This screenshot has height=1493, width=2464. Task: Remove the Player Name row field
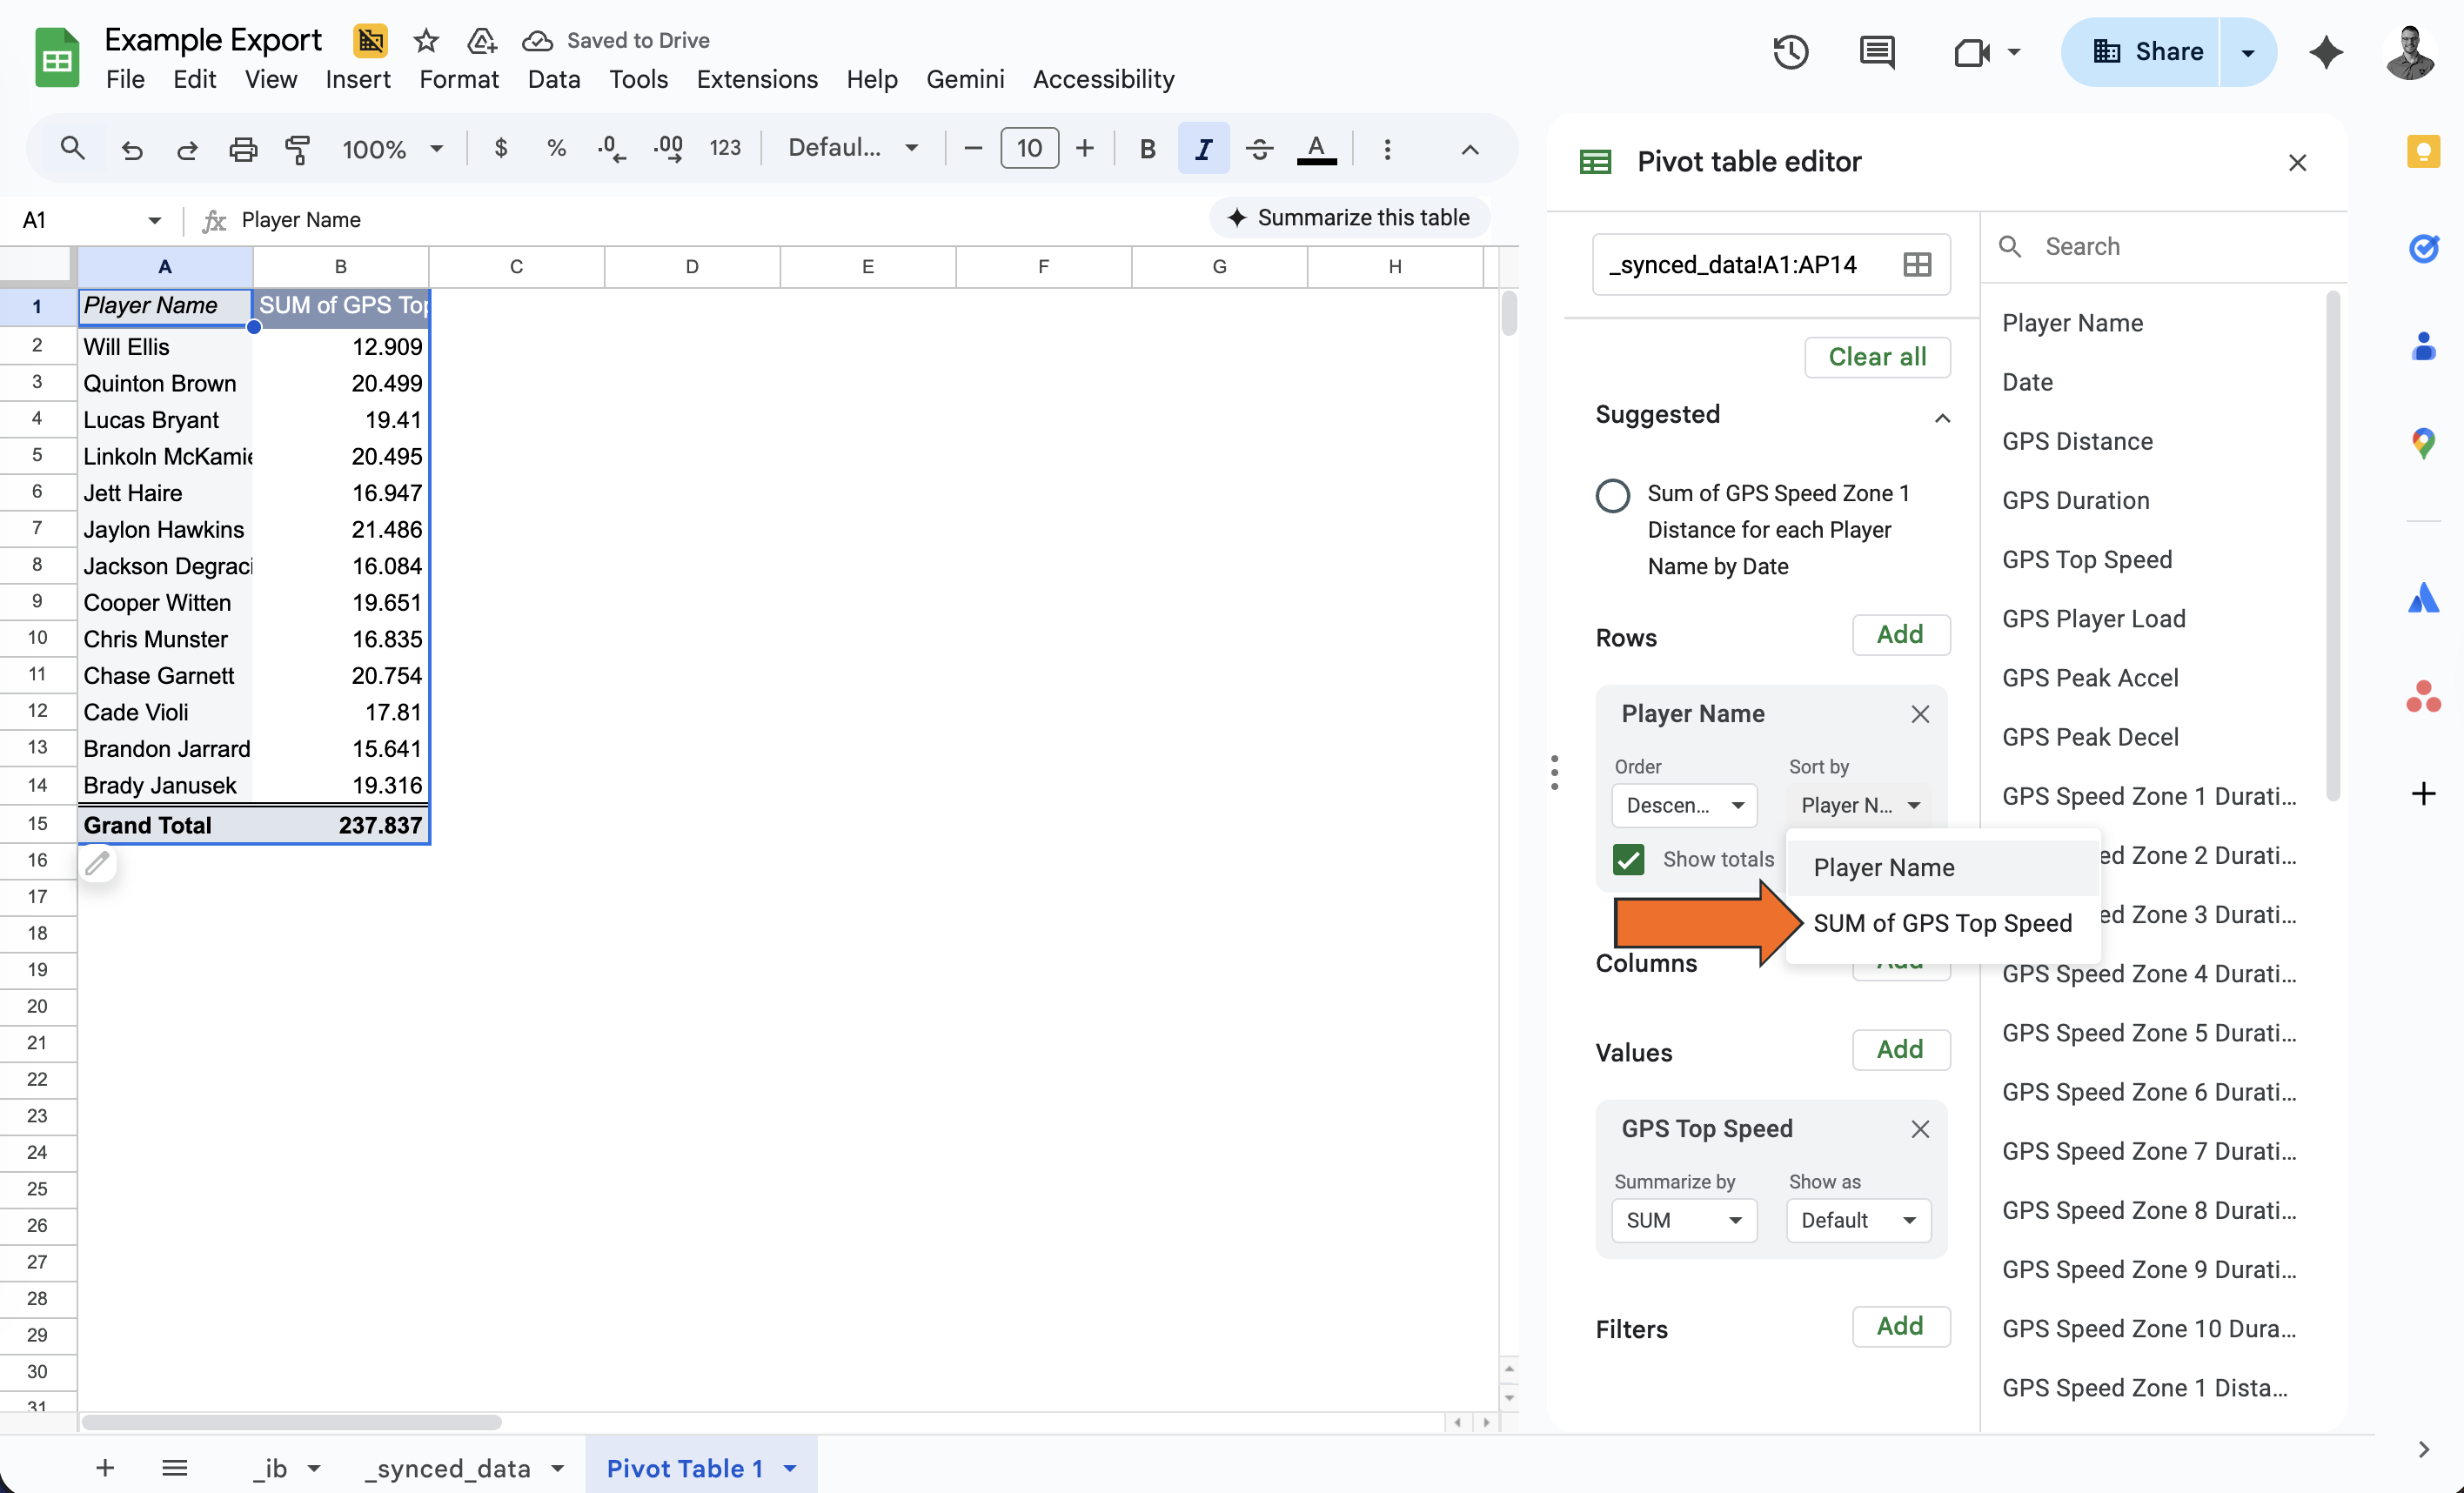[1919, 714]
